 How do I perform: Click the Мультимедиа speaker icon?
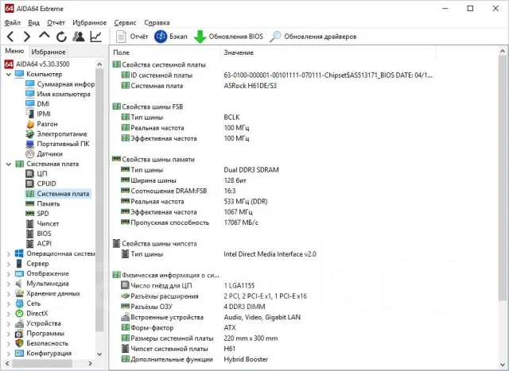coord(19,284)
